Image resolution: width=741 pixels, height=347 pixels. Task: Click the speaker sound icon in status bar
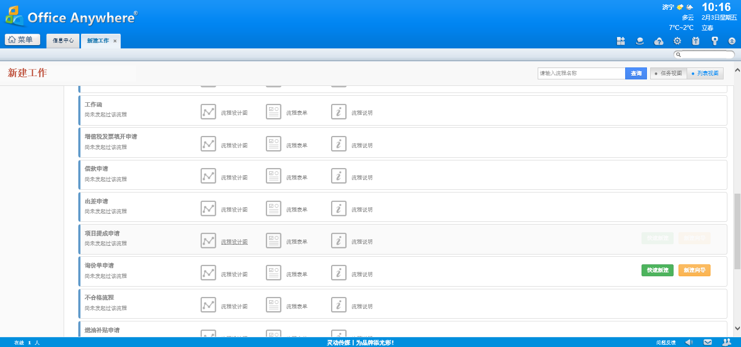[689, 342]
